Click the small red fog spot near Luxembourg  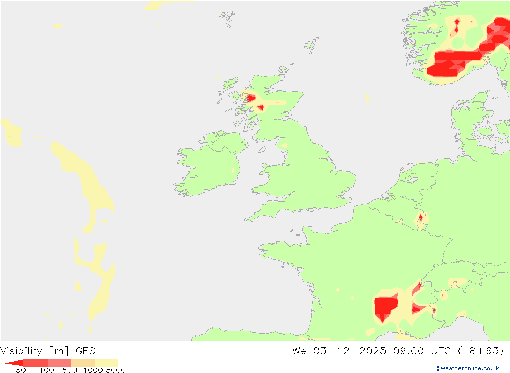(421, 218)
